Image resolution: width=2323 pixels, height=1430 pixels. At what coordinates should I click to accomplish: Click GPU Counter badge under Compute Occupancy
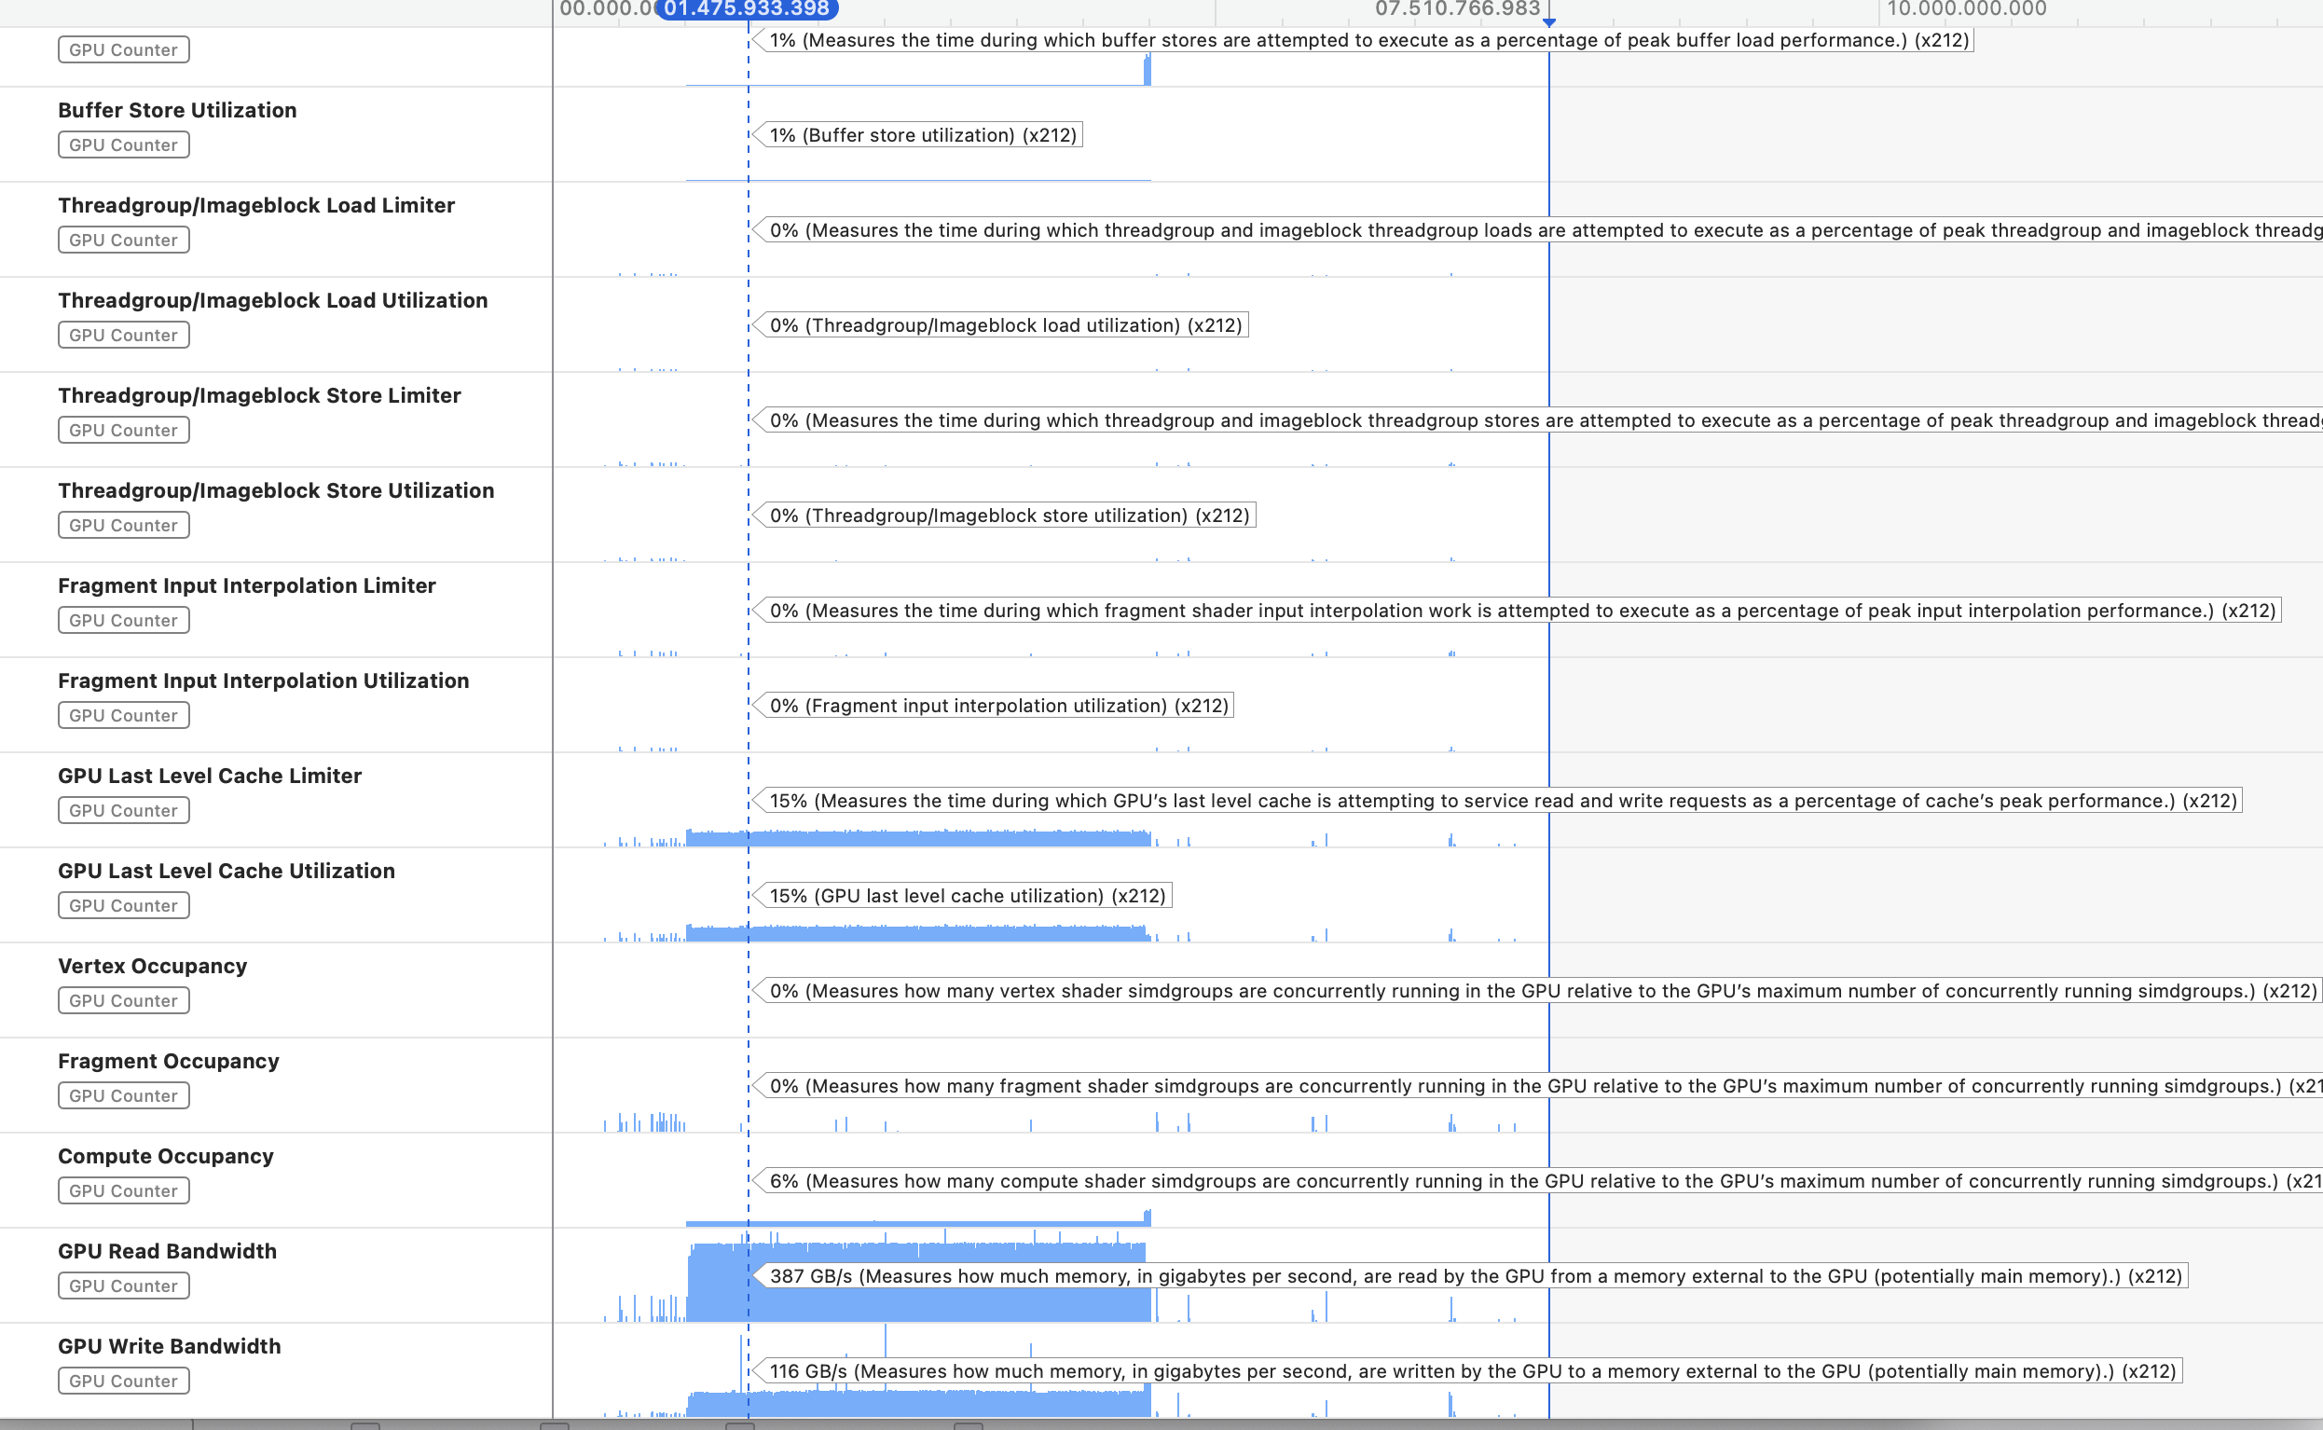124,1190
